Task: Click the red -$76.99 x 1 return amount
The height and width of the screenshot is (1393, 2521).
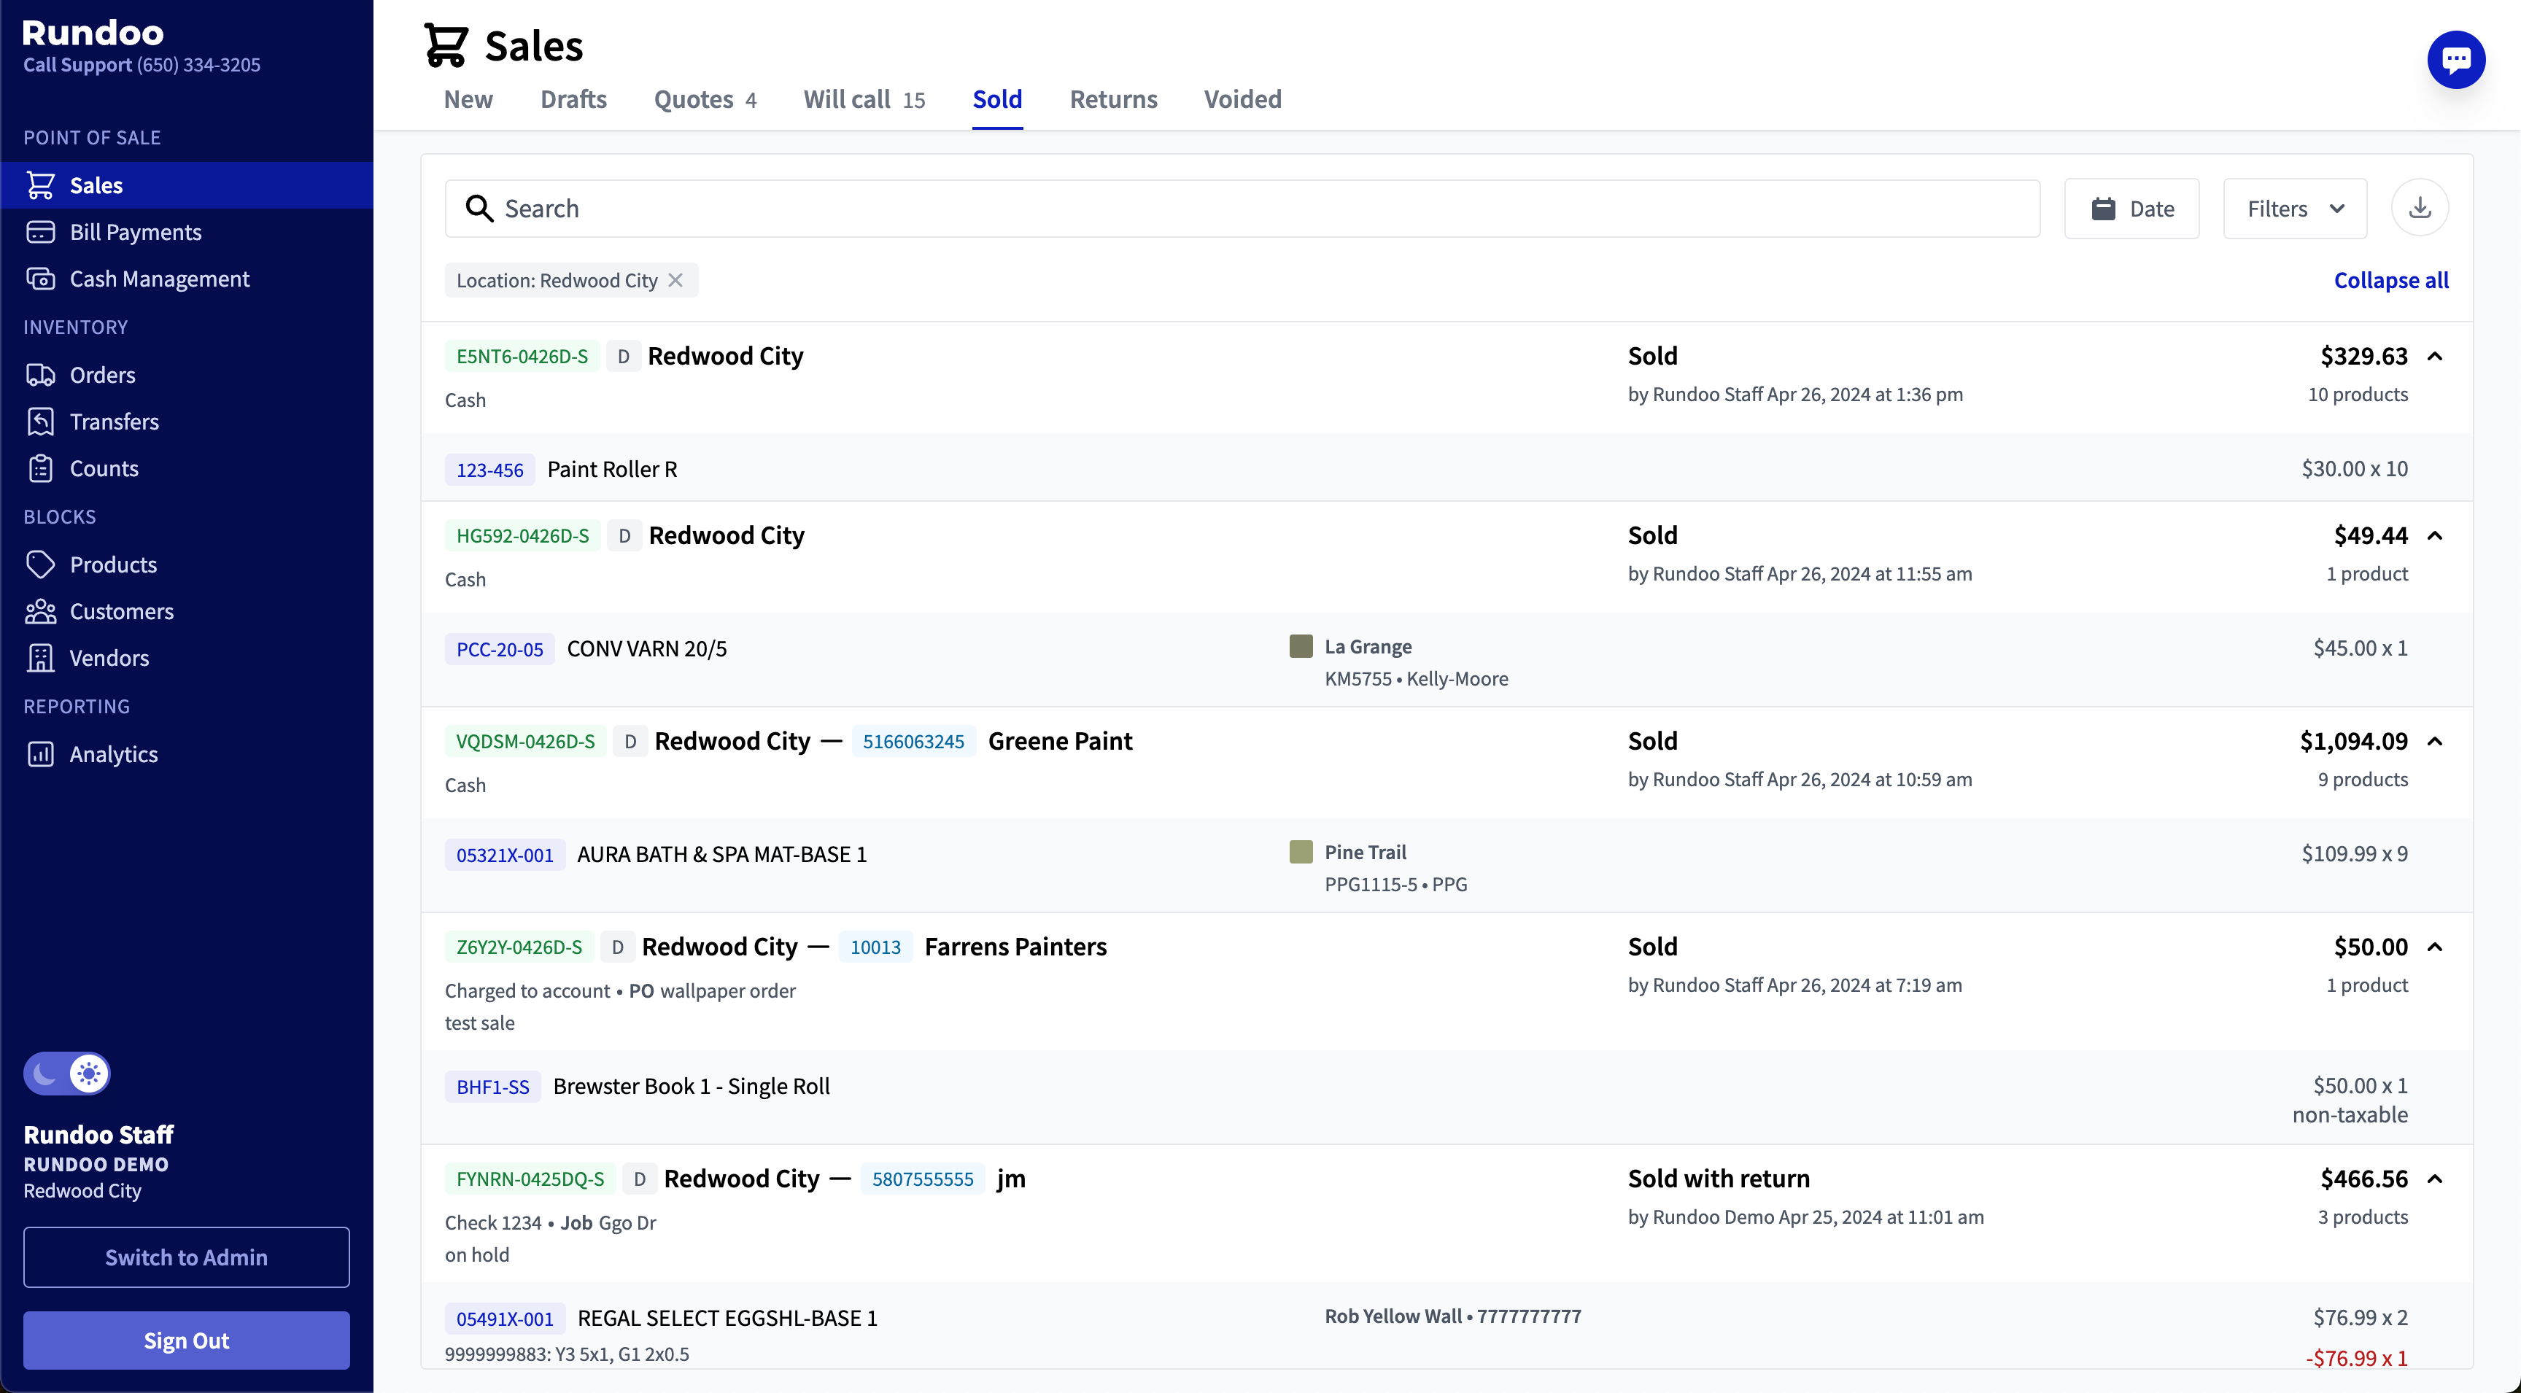Action: pyautogui.click(x=2357, y=1358)
